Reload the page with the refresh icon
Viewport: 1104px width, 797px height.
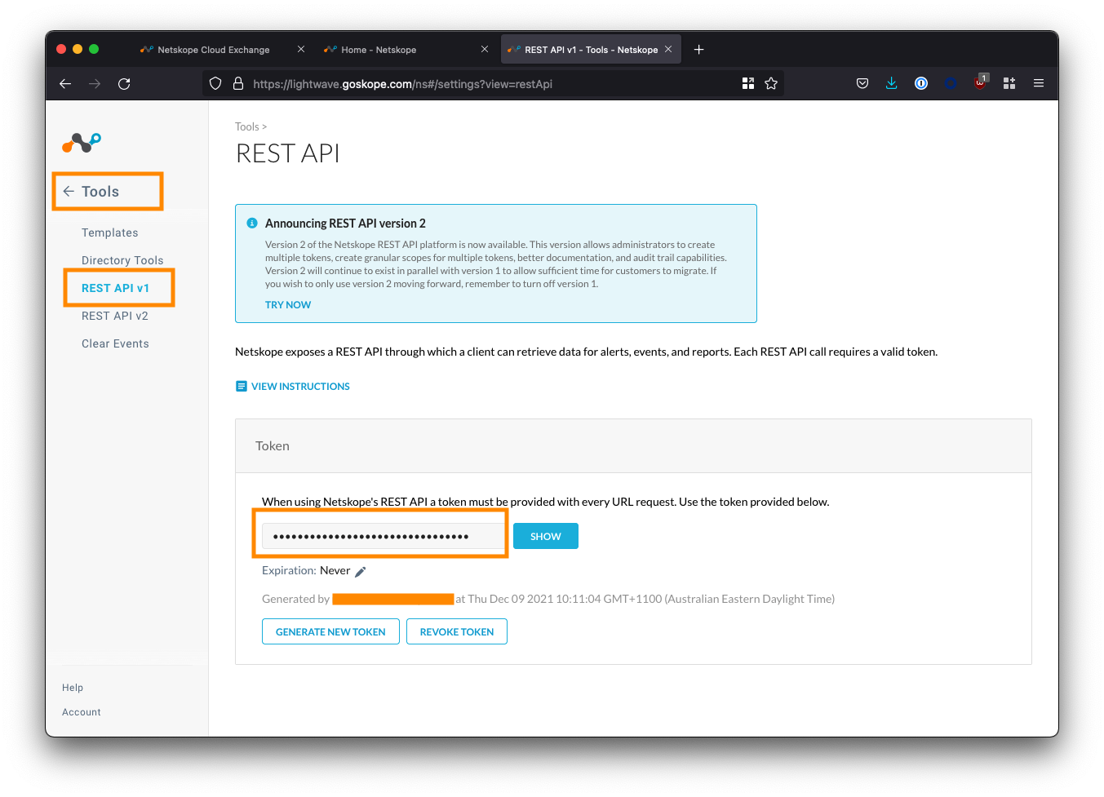pyautogui.click(x=124, y=83)
